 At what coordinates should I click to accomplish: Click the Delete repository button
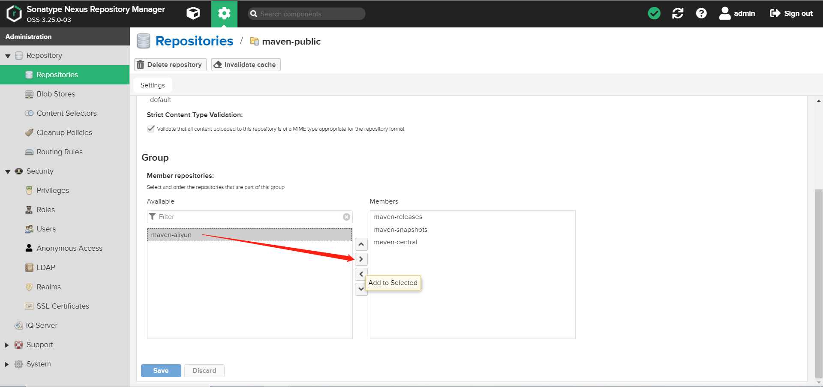pos(171,65)
